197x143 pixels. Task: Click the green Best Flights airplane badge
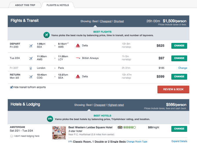click(46, 35)
